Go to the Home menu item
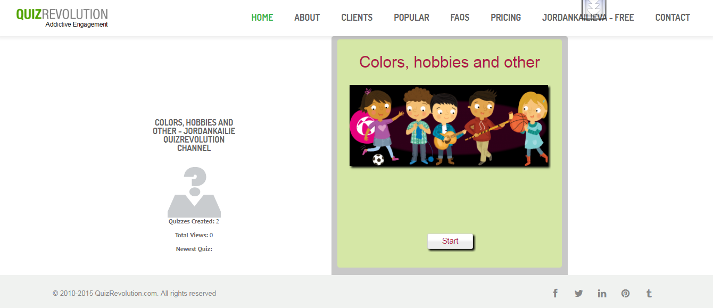This screenshot has height=308, width=713. (262, 18)
